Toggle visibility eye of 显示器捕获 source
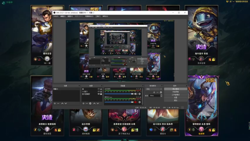 [x=98, y=94]
